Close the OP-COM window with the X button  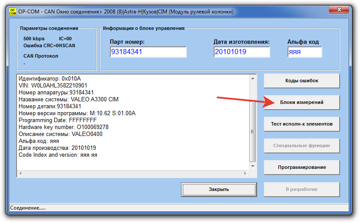coord(339,10)
